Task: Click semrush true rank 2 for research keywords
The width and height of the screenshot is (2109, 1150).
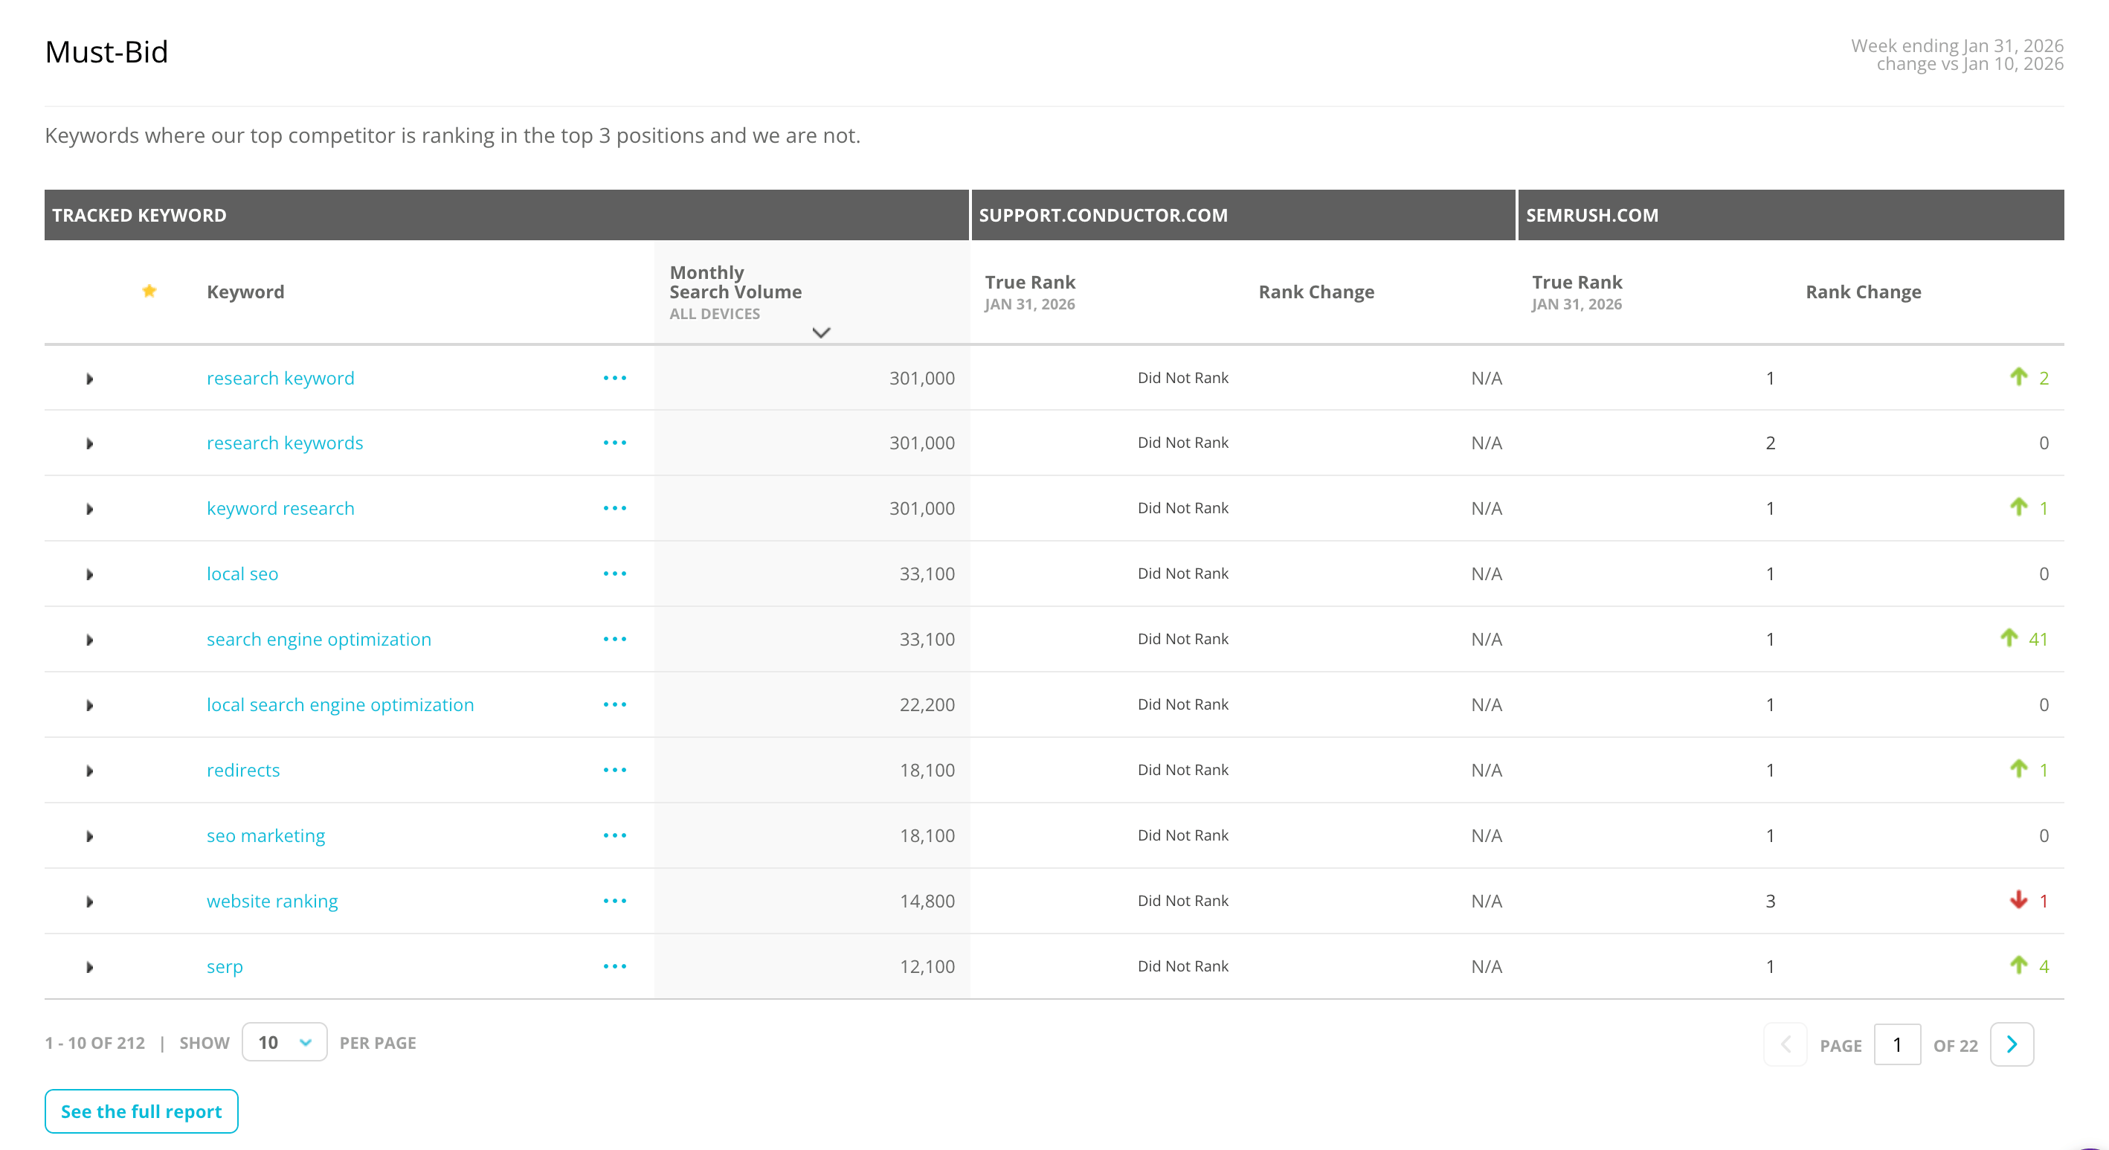Action: [x=1770, y=443]
